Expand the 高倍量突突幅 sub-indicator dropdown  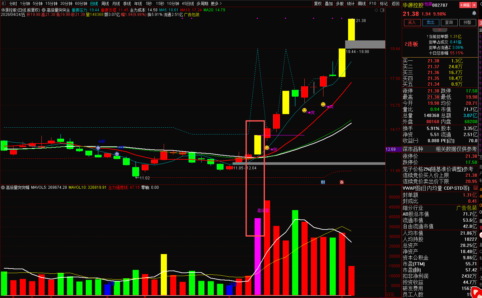(3, 187)
